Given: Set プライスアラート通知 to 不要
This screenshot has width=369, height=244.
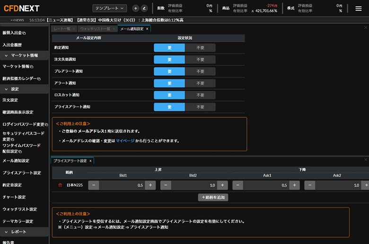Looking at the screenshot, I should pos(200,107).
